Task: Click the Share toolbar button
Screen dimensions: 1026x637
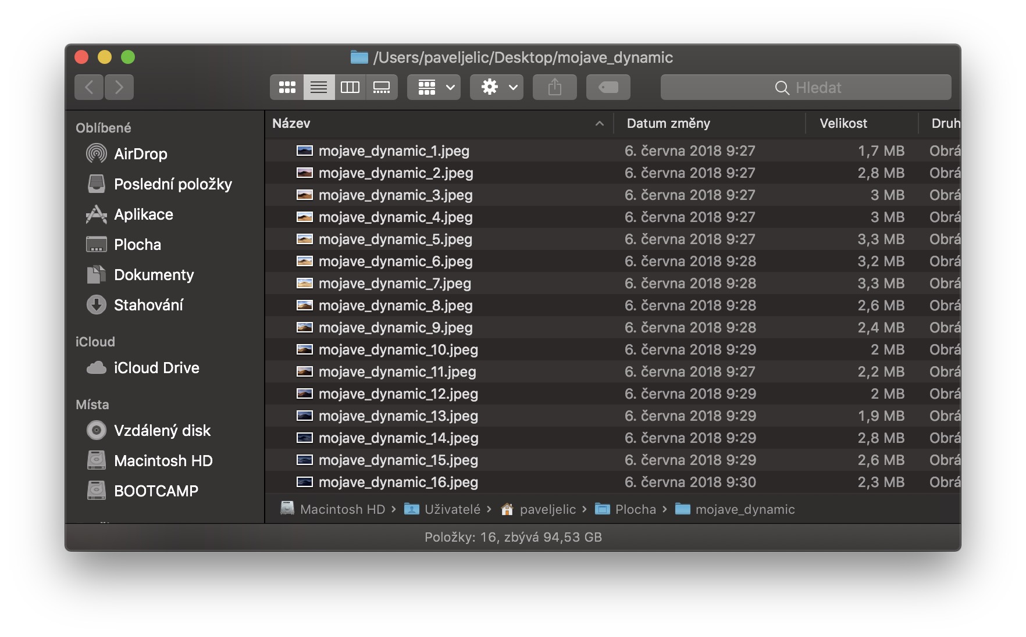Action: coord(555,87)
